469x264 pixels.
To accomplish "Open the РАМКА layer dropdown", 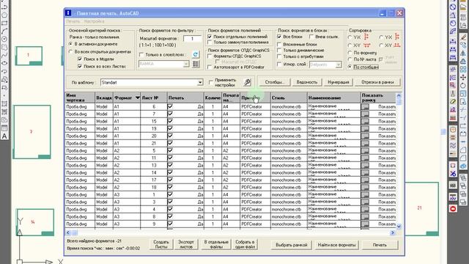I will pos(186,64).
